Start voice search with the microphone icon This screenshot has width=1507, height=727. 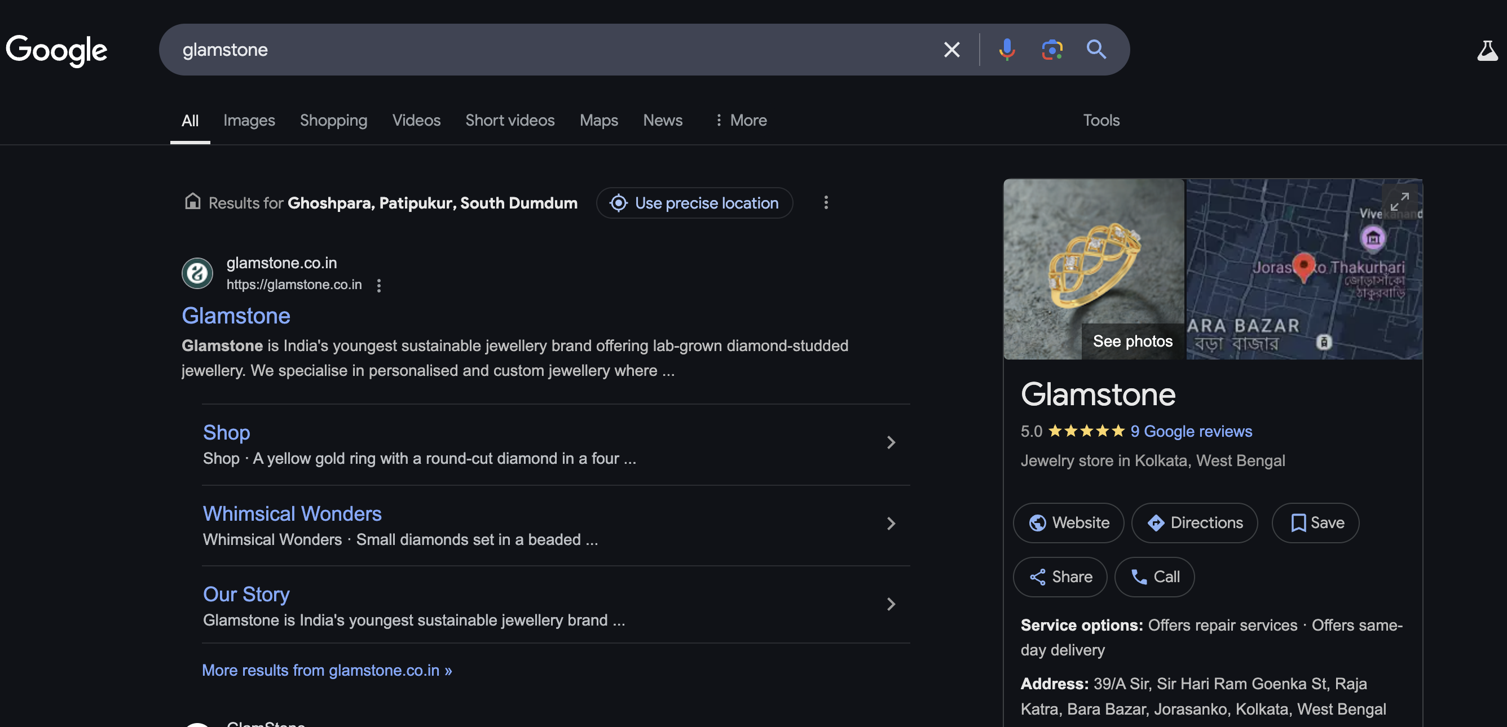1006,50
